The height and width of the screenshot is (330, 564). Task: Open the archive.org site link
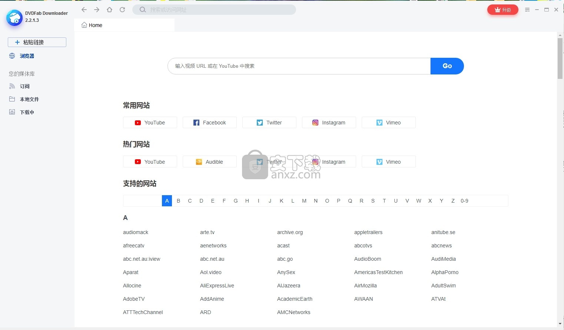point(290,232)
